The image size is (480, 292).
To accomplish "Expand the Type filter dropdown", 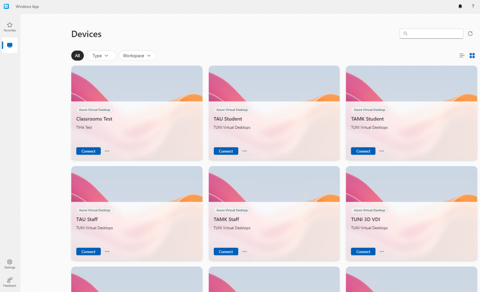I will (101, 56).
